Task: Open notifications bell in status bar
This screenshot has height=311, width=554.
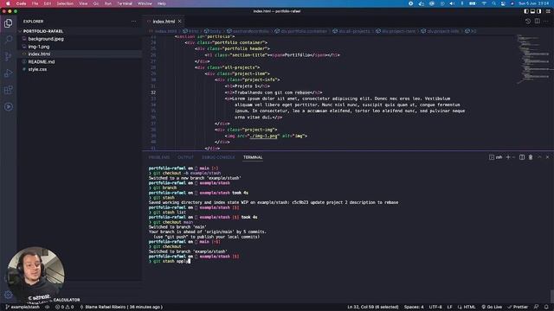Action: (x=546, y=308)
